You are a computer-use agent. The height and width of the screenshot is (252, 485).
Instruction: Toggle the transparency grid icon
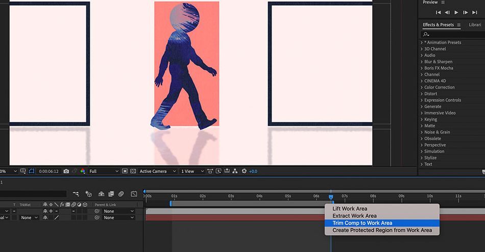click(x=133, y=171)
